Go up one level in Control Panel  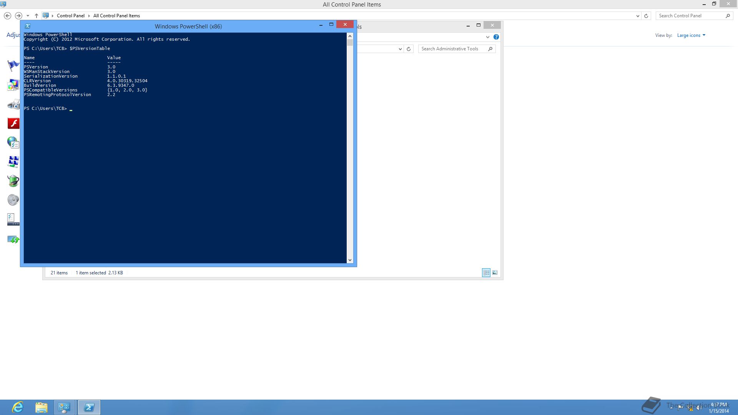point(36,16)
